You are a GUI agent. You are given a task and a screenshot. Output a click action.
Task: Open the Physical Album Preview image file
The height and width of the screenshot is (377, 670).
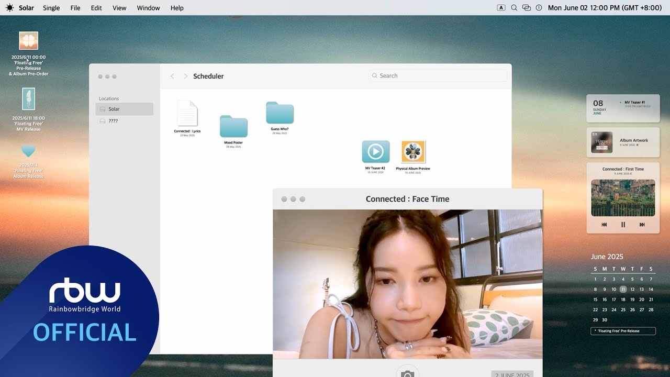click(x=413, y=152)
